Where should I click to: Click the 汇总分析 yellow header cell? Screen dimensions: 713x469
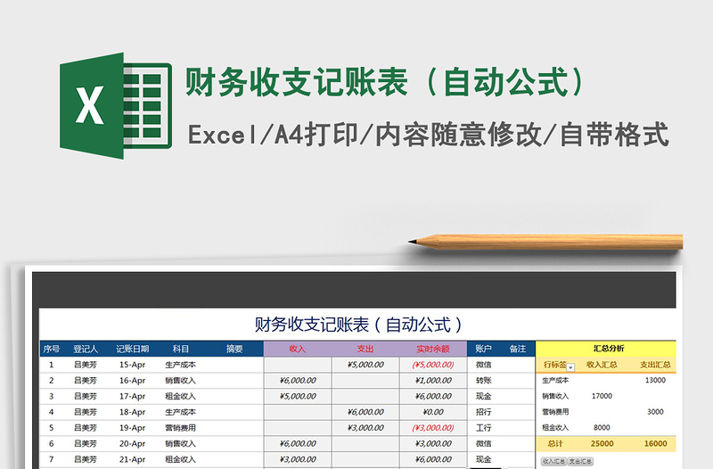pyautogui.click(x=606, y=349)
